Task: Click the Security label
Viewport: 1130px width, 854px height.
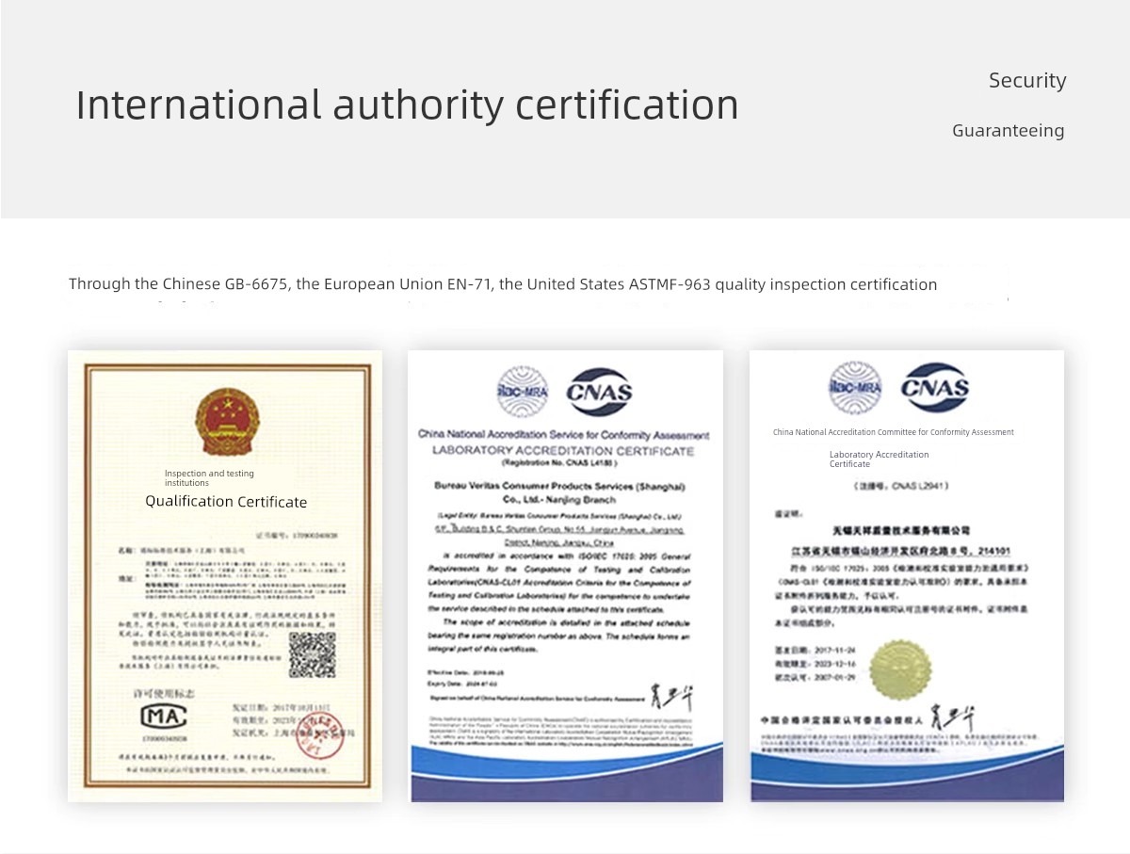Action: (x=1027, y=81)
